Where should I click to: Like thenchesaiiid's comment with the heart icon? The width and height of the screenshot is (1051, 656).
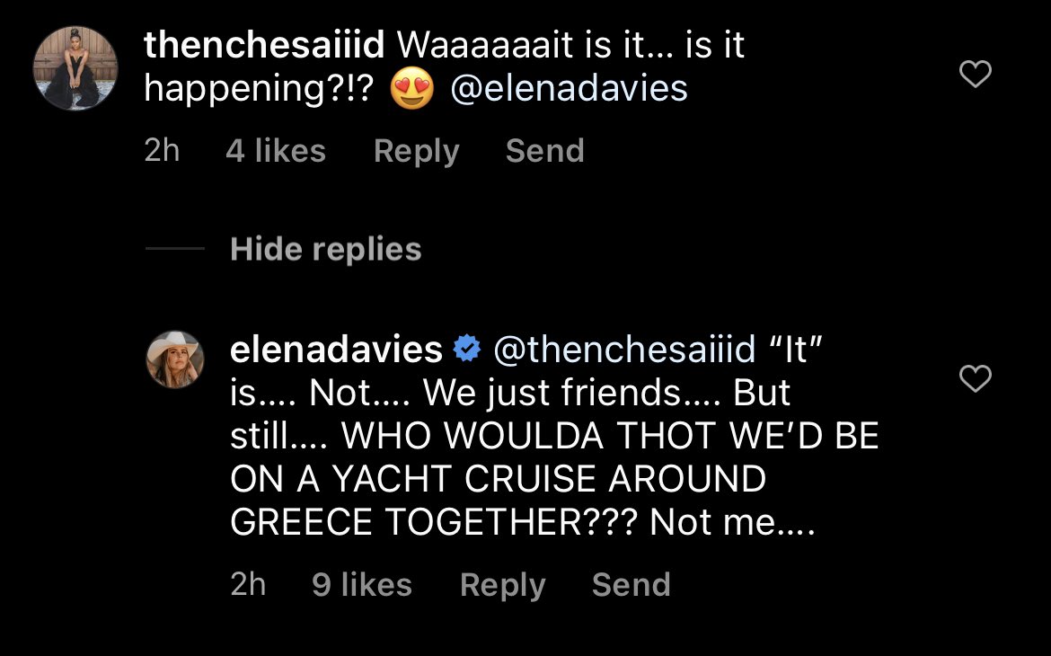976,74
